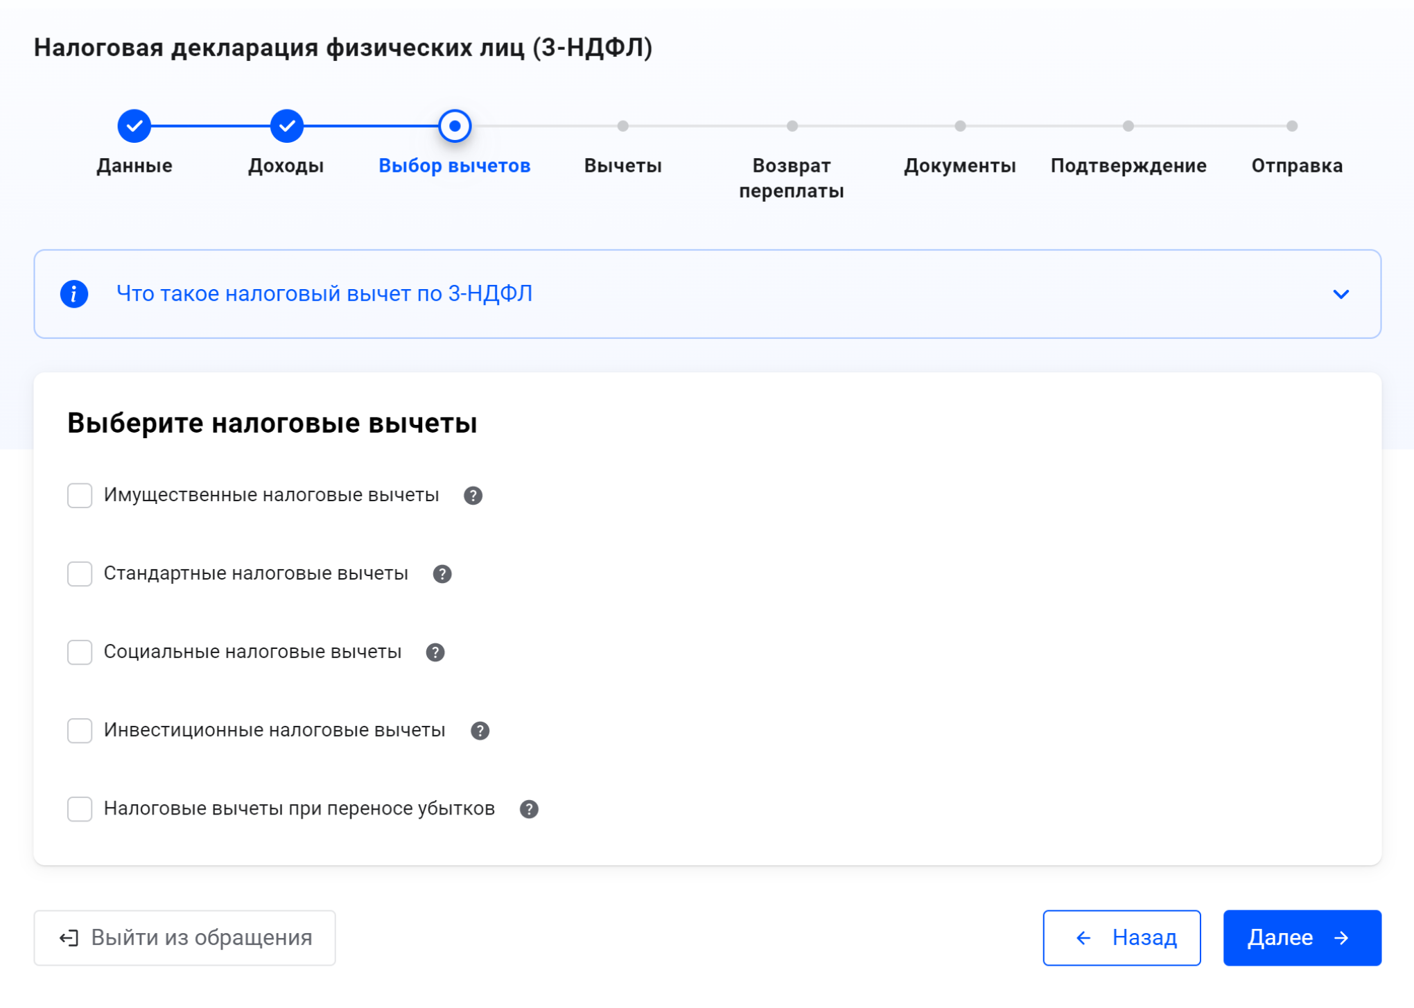Click heading Выберите налоговые вычеты

point(272,423)
